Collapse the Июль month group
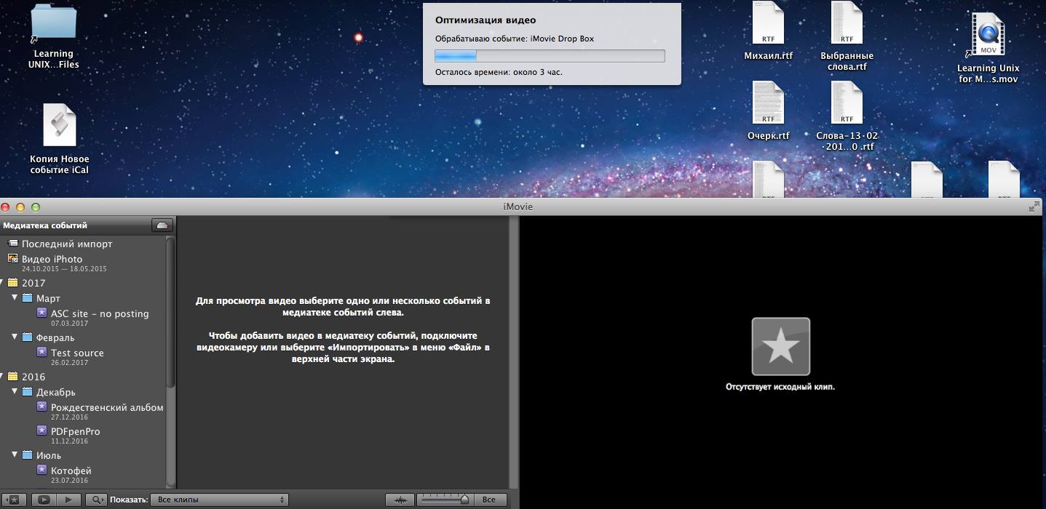 pos(15,455)
